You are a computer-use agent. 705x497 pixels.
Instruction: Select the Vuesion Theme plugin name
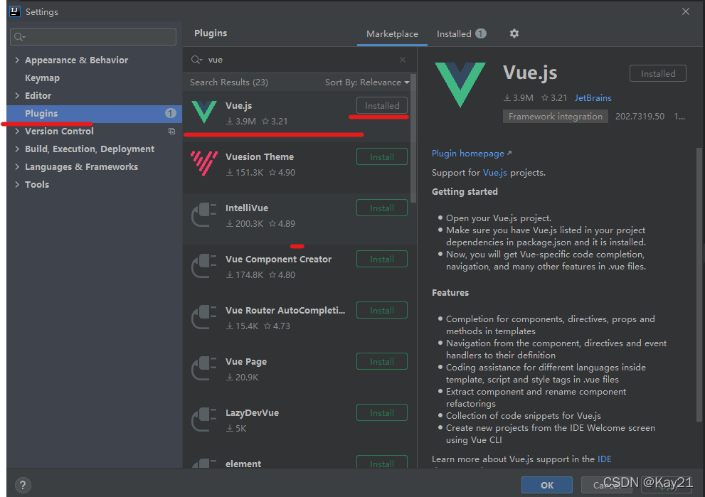260,157
